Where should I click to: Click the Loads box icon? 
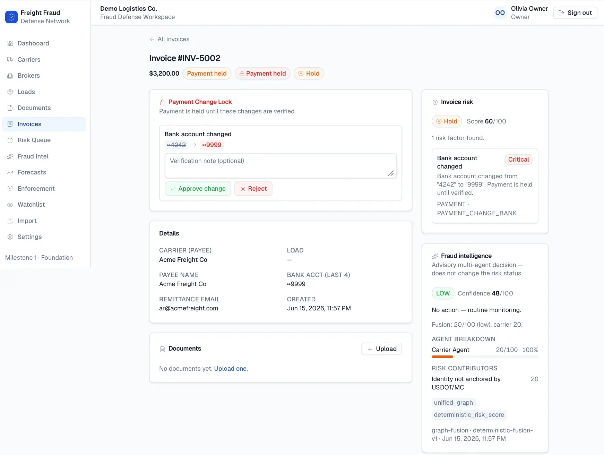point(10,92)
